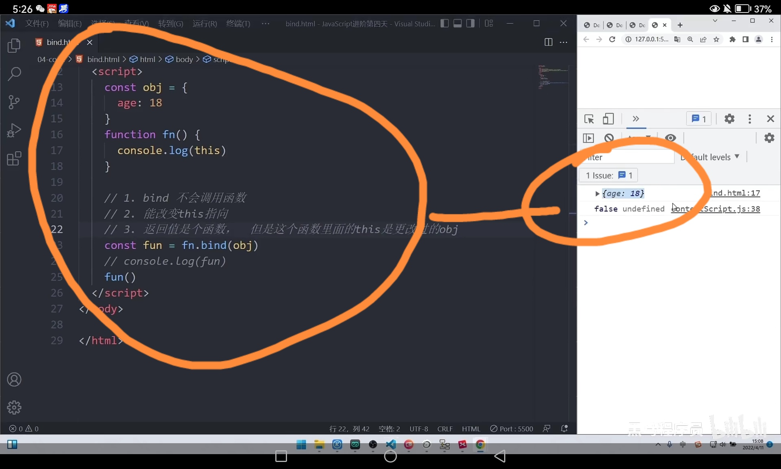Open the Search view in sidebar
Viewport: 781px width, 469px height.
(x=14, y=73)
